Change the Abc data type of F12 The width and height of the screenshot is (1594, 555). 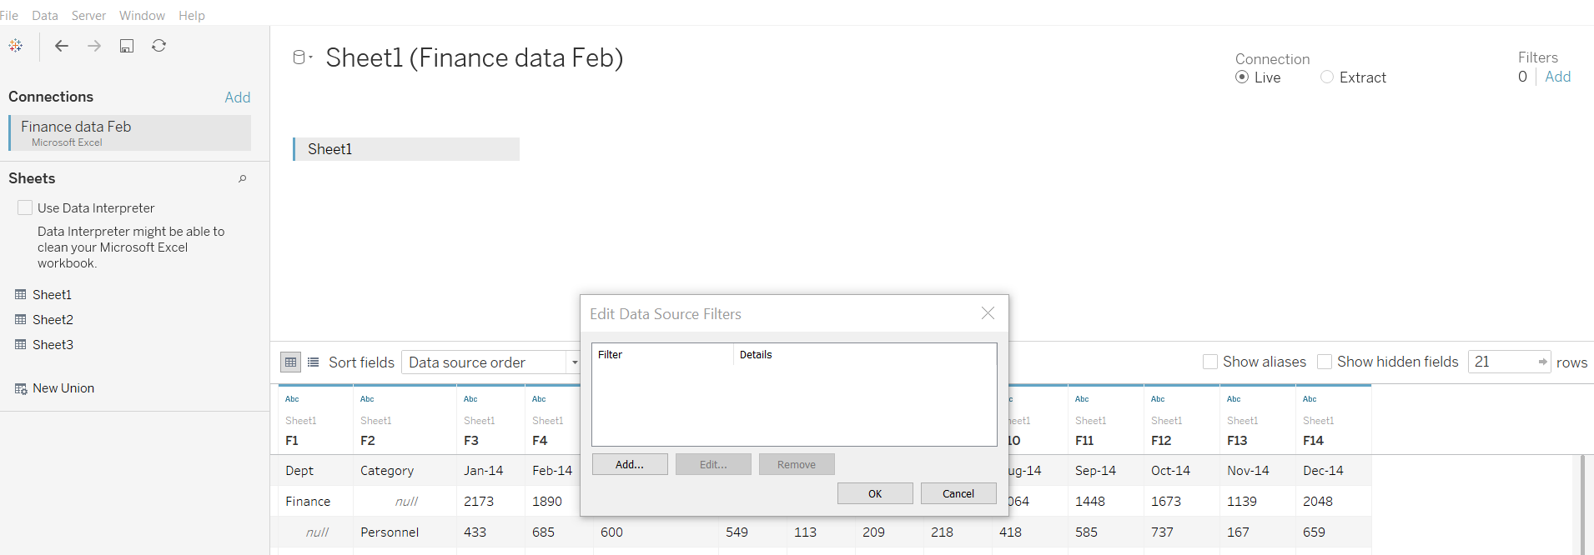(1158, 399)
